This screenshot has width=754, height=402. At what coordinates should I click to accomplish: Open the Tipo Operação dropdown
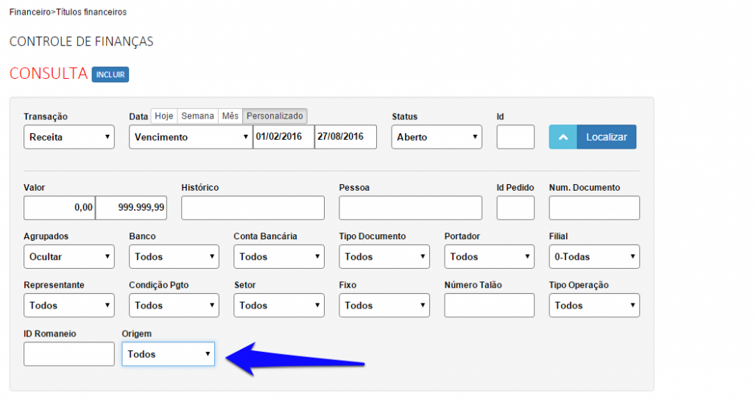[594, 306]
